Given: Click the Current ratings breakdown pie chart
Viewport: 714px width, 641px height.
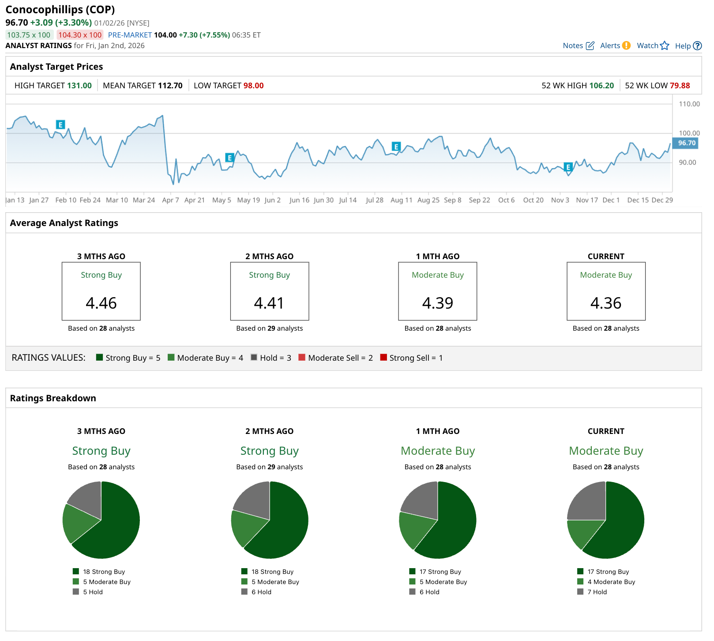Looking at the screenshot, I should pos(605,520).
